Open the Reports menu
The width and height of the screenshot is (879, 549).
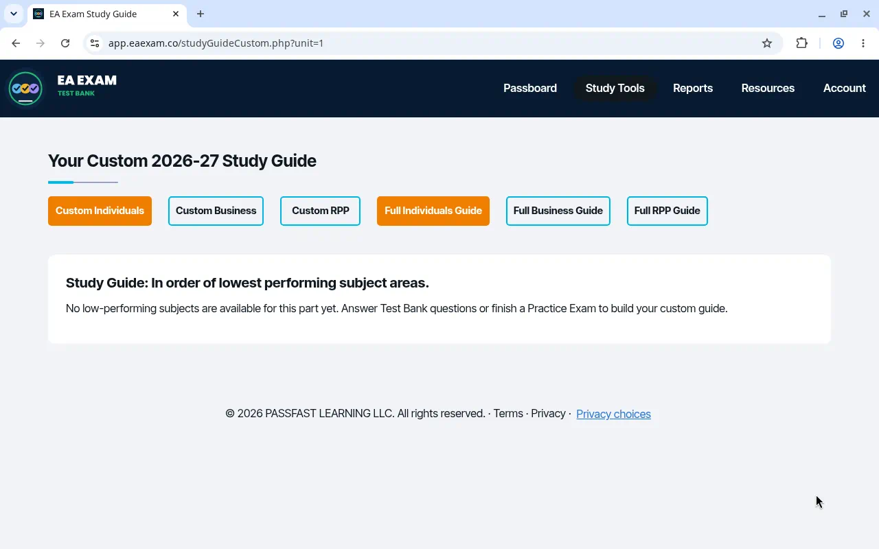(693, 89)
